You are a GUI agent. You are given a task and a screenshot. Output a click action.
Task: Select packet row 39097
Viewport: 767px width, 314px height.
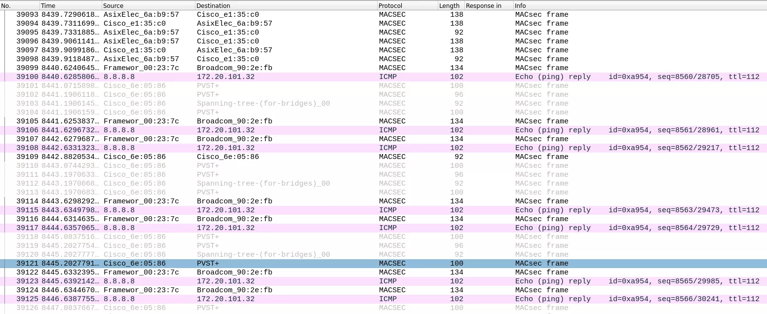(383, 50)
